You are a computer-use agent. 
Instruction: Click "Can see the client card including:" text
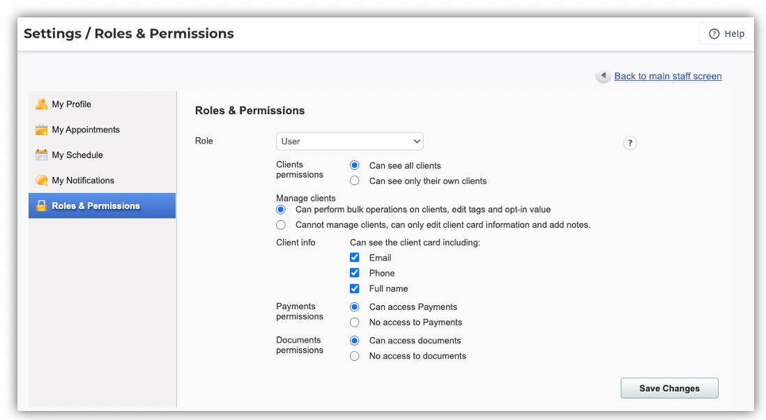pos(415,242)
